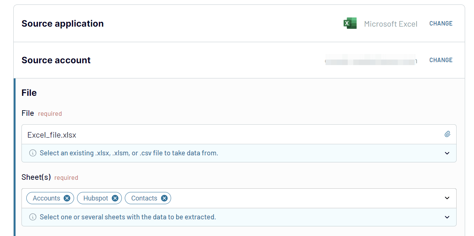Click the File section heading
474x236 pixels.
[x=29, y=93]
